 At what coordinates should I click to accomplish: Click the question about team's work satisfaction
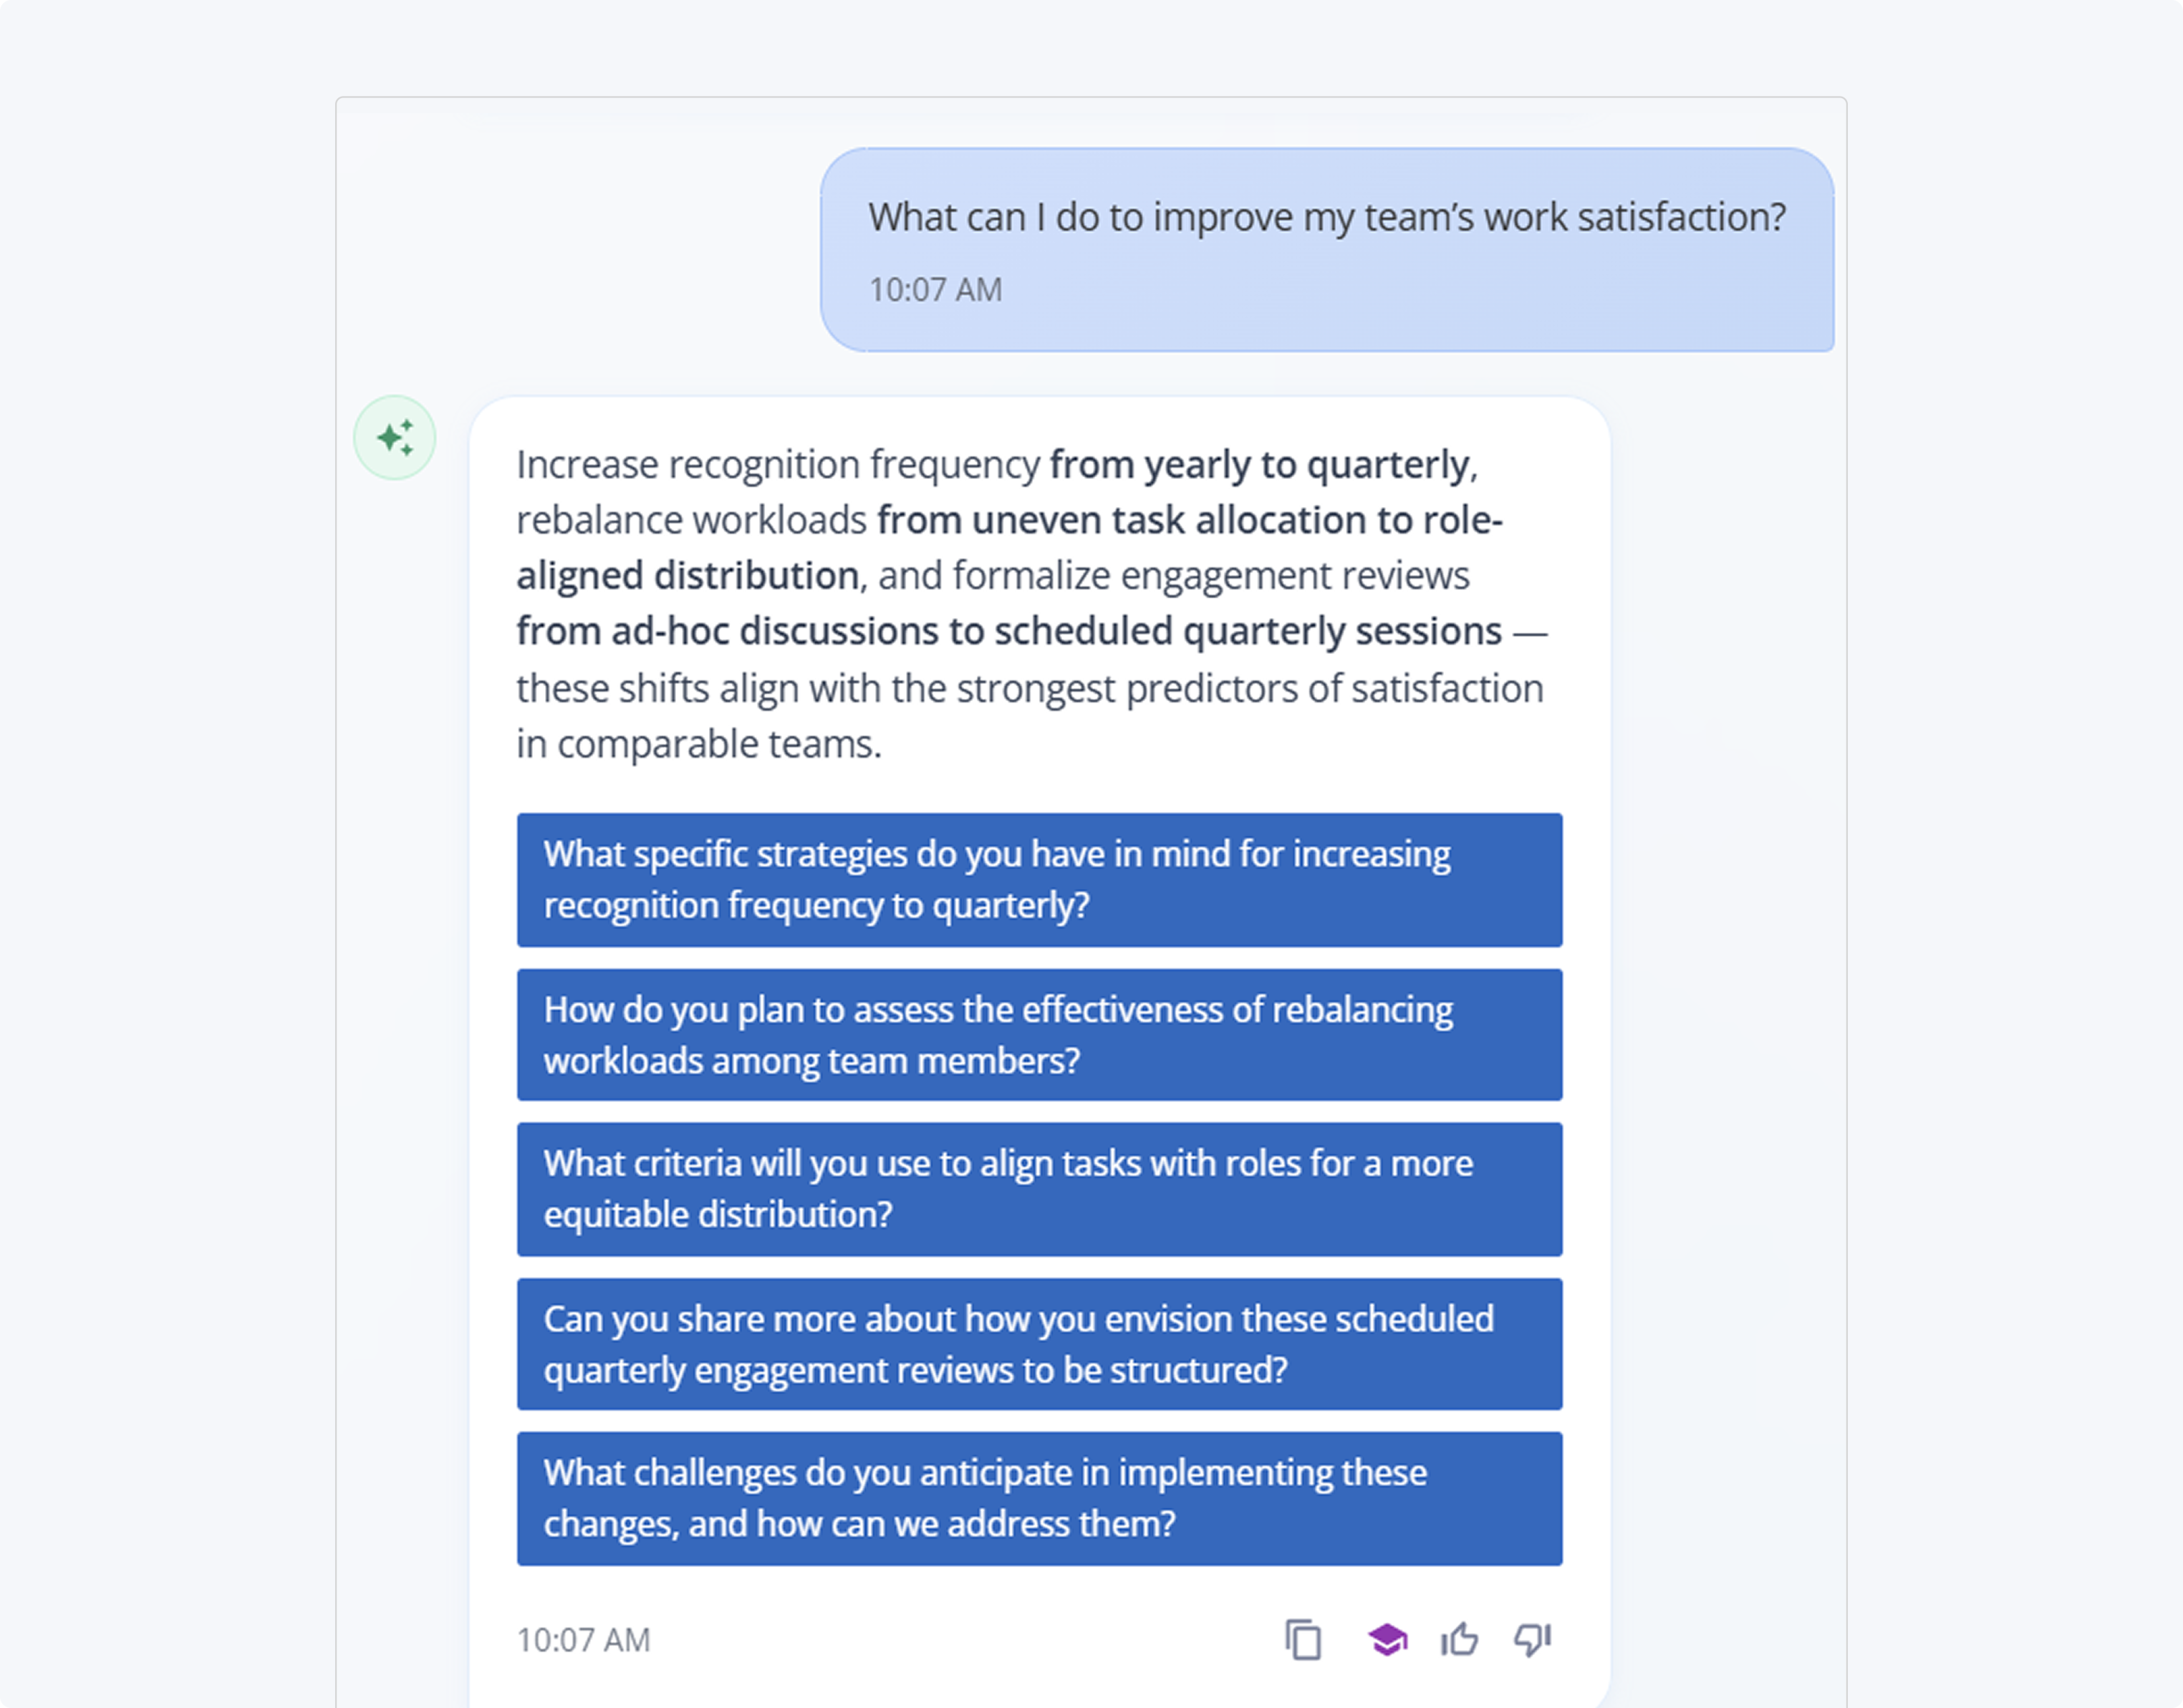pyautogui.click(x=1326, y=217)
